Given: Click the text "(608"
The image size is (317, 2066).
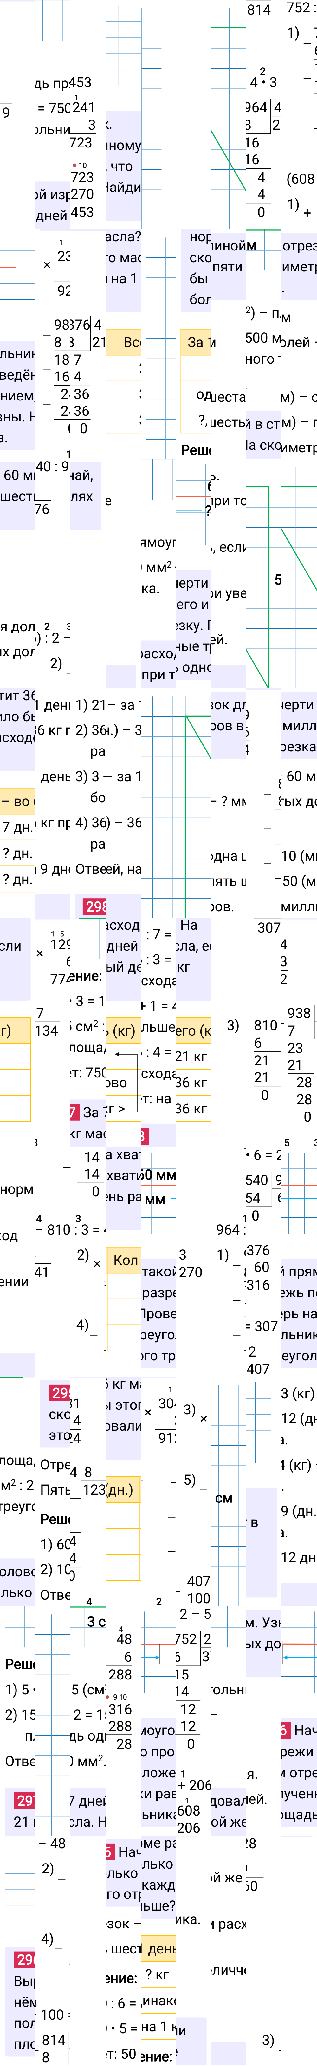Looking at the screenshot, I should pyautogui.click(x=301, y=179).
